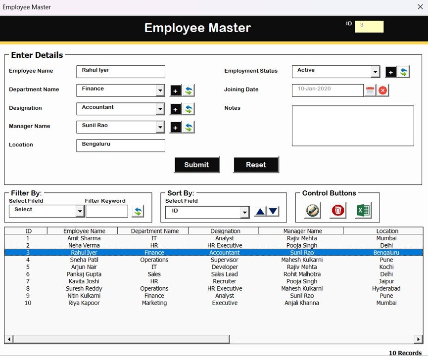
Task: Open the Joining Date calendar picker
Action: pyautogui.click(x=370, y=90)
